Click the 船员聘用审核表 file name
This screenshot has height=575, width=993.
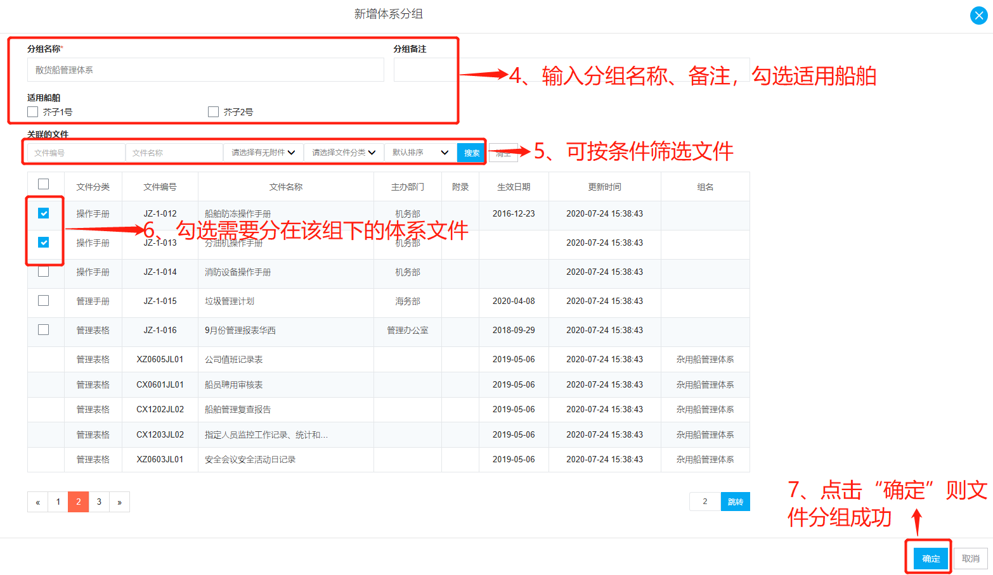(234, 385)
